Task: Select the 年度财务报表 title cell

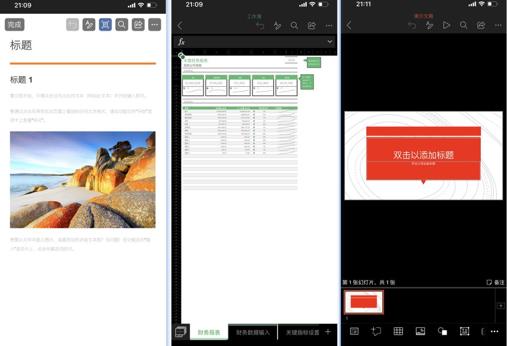Action: [196, 61]
